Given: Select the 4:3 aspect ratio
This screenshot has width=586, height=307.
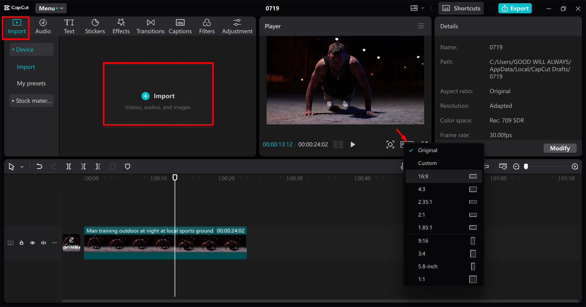Looking at the screenshot, I should (444, 189).
